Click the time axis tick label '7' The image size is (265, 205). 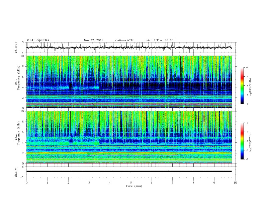pyautogui.click(x=173, y=183)
